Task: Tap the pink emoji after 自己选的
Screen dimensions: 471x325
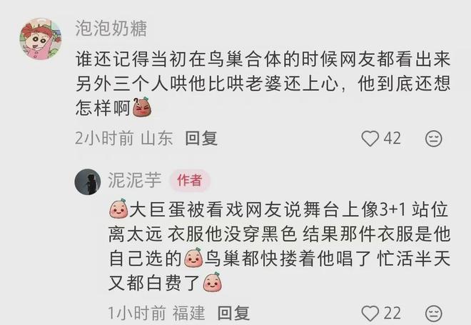Action: (193, 257)
